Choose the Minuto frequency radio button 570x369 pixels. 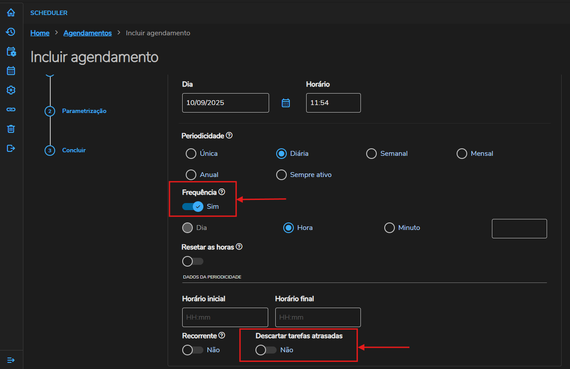tap(390, 228)
